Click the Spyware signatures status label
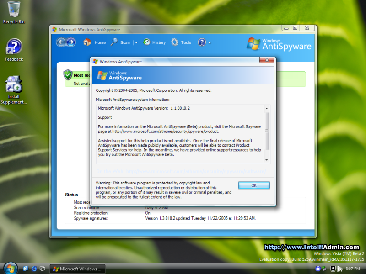Viewport: 366px width, 274px height. (x=91, y=218)
